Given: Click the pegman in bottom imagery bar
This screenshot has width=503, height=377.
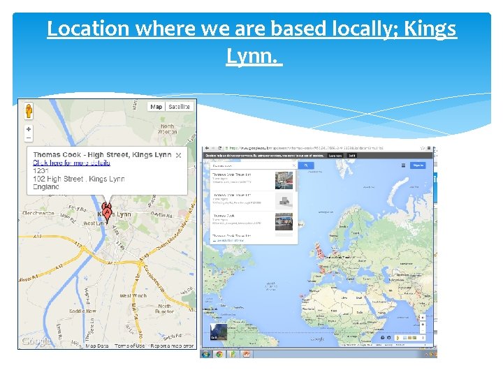Looking at the screenshot, I should pyautogui.click(x=399, y=338).
